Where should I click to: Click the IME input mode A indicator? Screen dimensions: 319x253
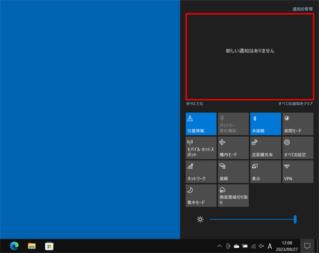click(270, 247)
